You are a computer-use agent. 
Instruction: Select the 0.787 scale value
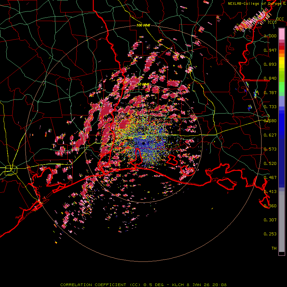click(270, 92)
